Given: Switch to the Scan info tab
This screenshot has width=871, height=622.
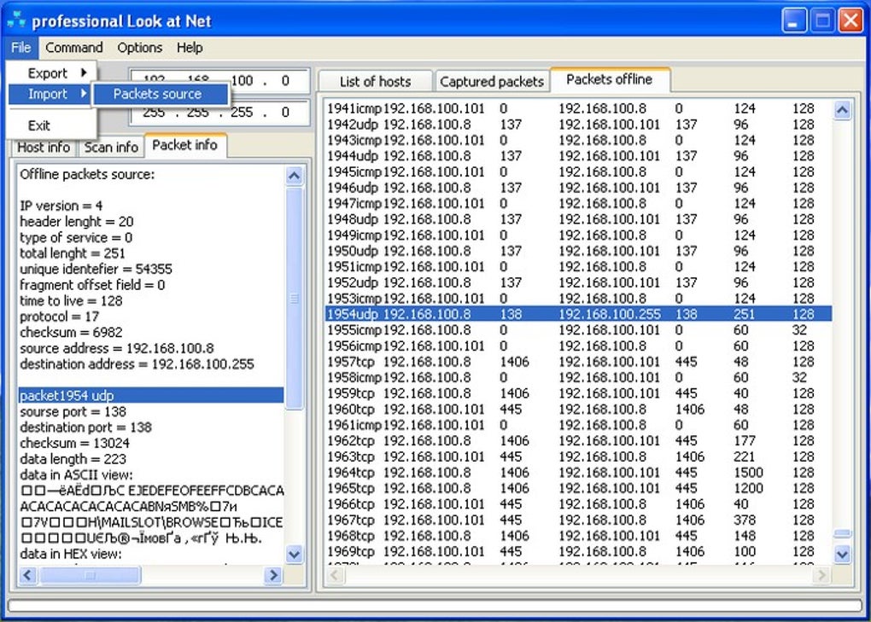Looking at the screenshot, I should coord(111,147).
